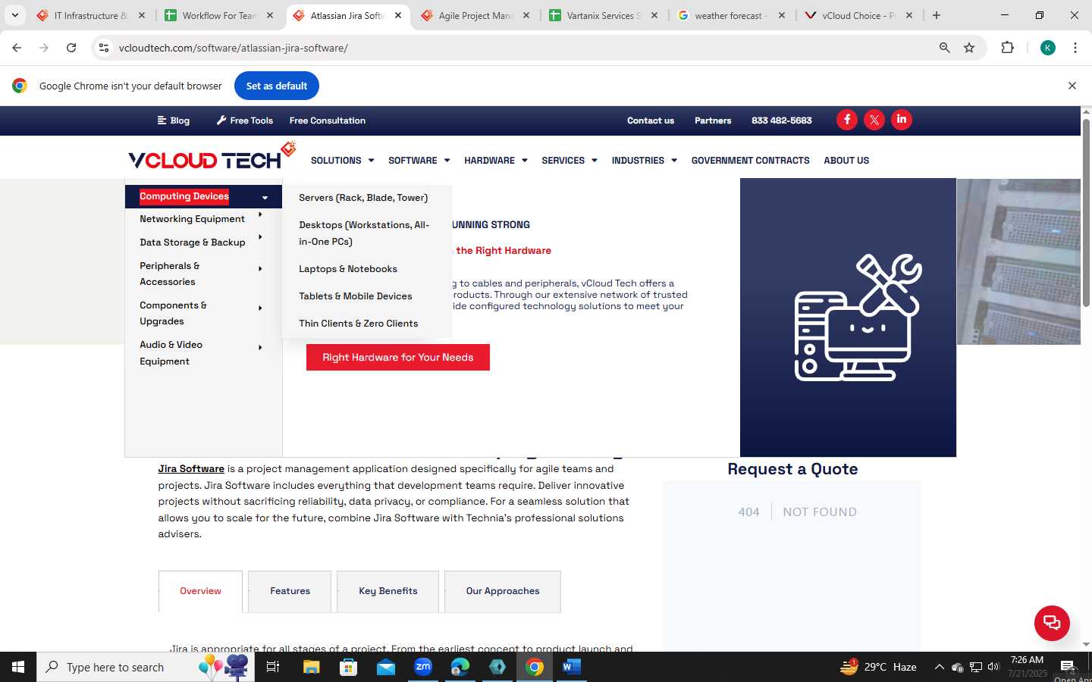Open the red chat bubble widget
Screen dimensions: 1092x682
point(1052,623)
